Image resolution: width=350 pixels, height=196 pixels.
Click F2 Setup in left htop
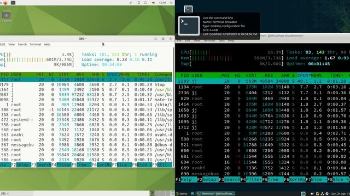coord(21,164)
